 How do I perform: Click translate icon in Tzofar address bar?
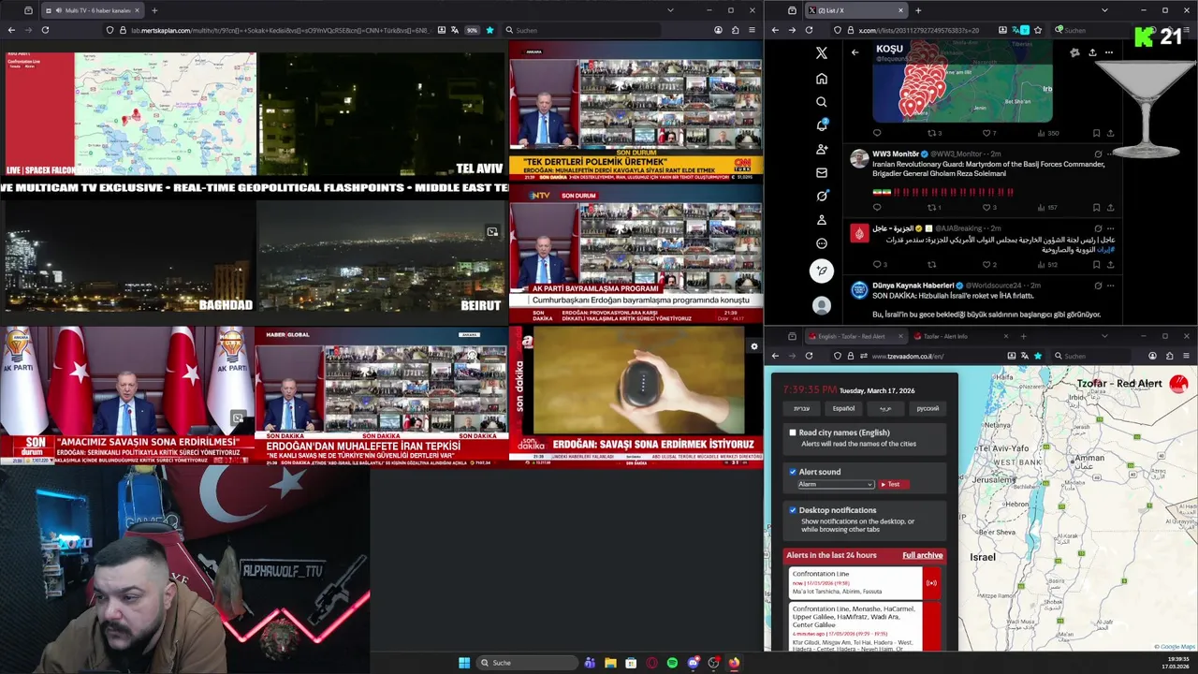click(x=1025, y=356)
